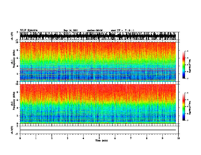The image size is (201, 155).
Task: Click time axis tick label '5'
Action: pos(99,138)
